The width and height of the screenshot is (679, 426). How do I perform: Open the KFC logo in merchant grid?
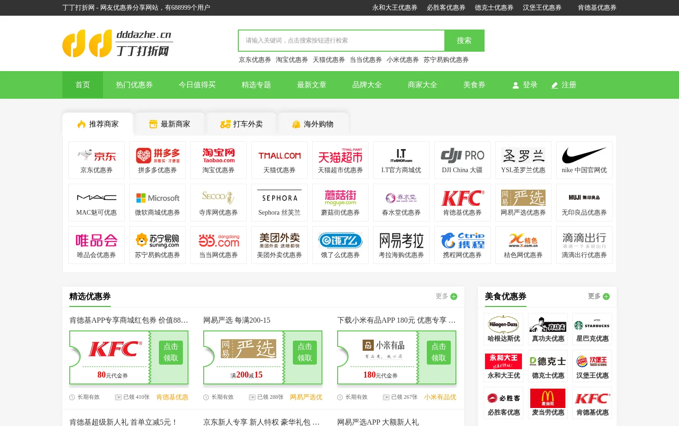point(462,198)
